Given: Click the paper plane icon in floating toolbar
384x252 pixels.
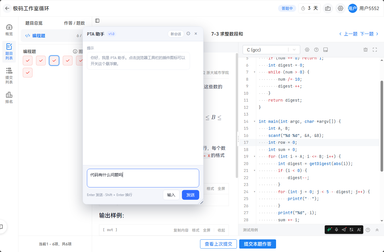Looking at the screenshot, I should pyautogui.click(x=344, y=230).
